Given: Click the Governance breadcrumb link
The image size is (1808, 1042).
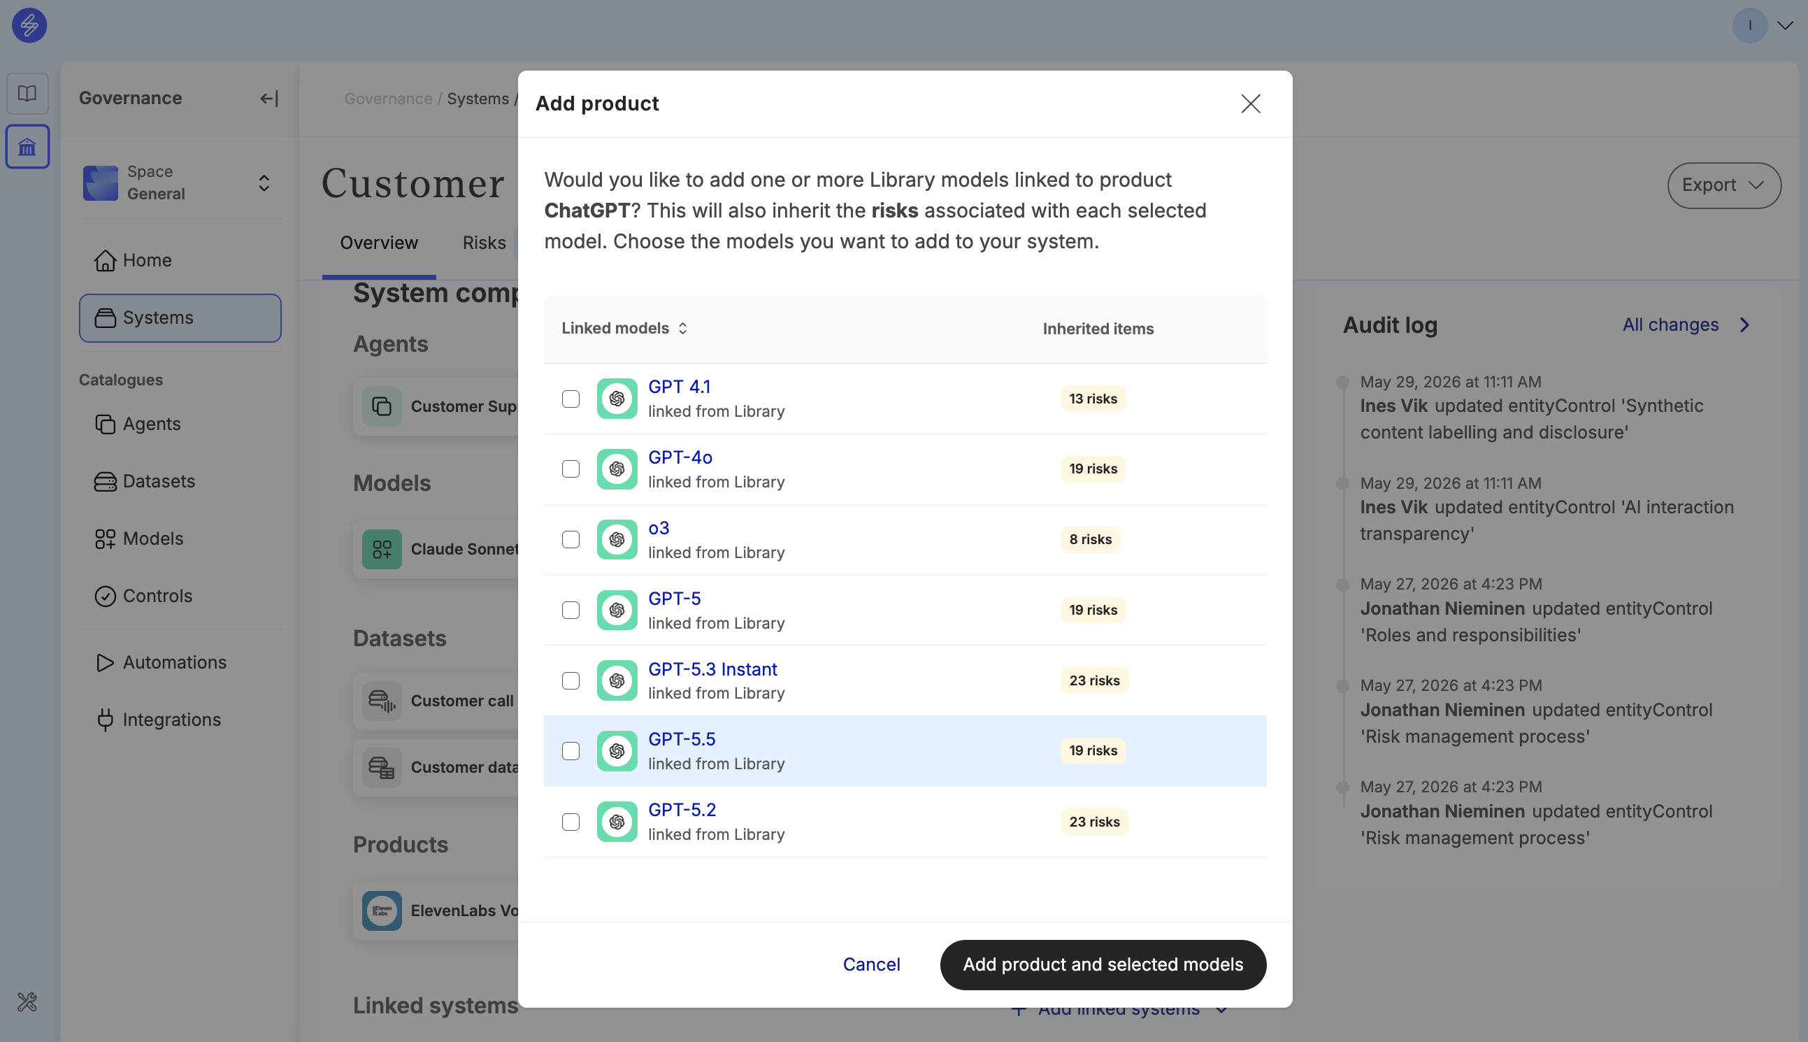Looking at the screenshot, I should [388, 99].
